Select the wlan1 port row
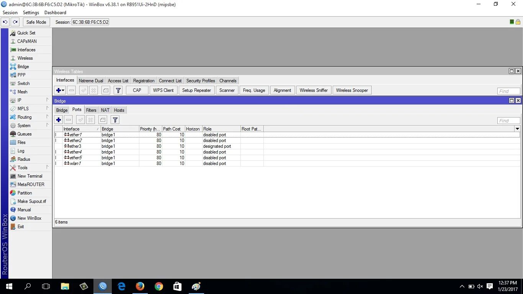 (287, 163)
